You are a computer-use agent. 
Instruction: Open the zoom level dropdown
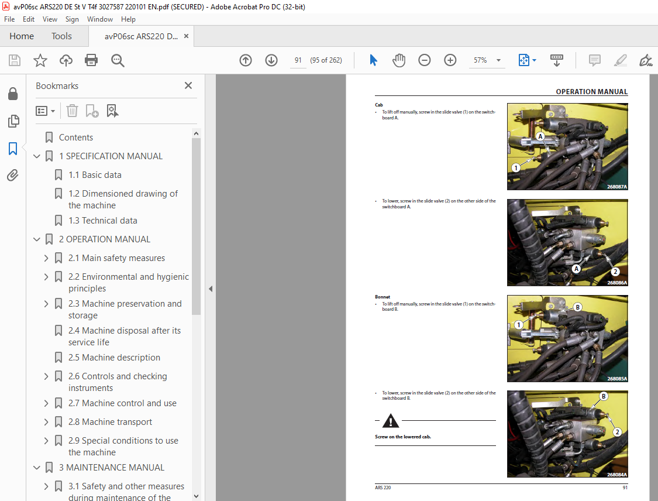pos(498,60)
